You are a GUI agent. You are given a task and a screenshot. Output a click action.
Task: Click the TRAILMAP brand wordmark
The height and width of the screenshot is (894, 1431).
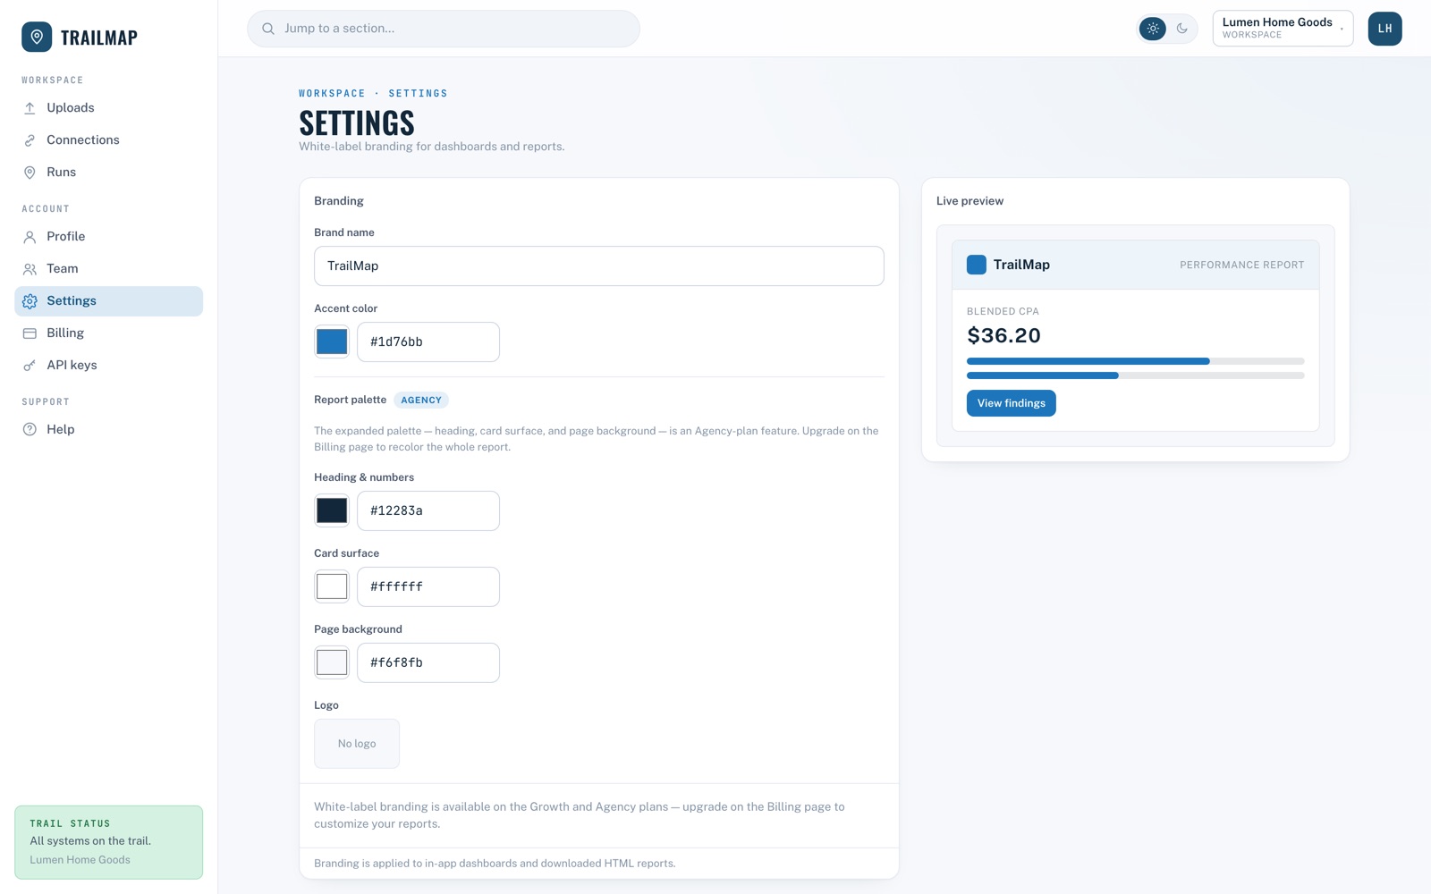click(x=99, y=38)
